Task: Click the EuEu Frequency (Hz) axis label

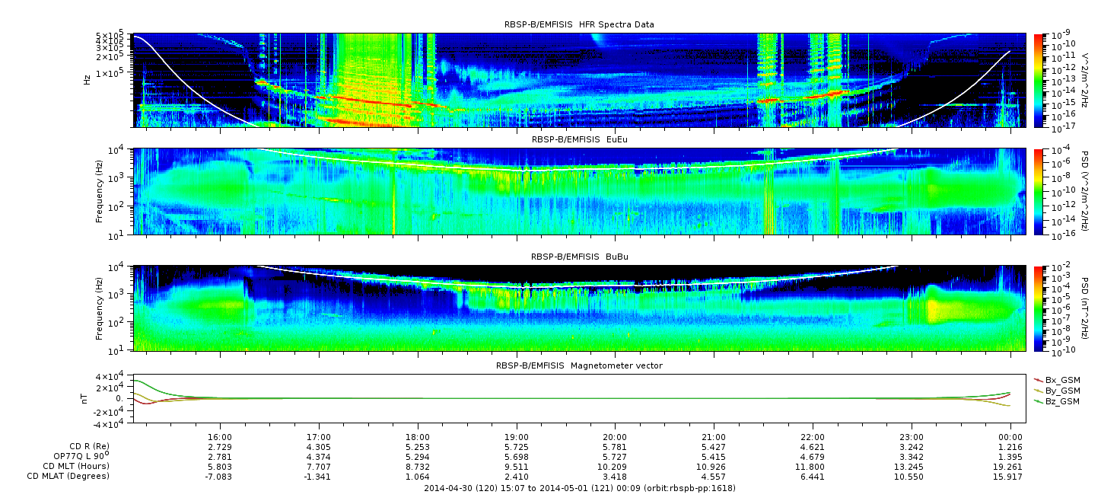Action: [x=100, y=192]
